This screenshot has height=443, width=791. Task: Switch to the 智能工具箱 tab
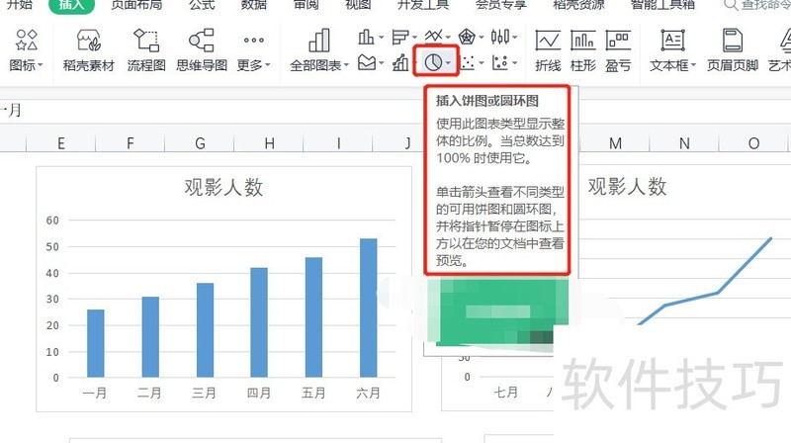point(662,5)
